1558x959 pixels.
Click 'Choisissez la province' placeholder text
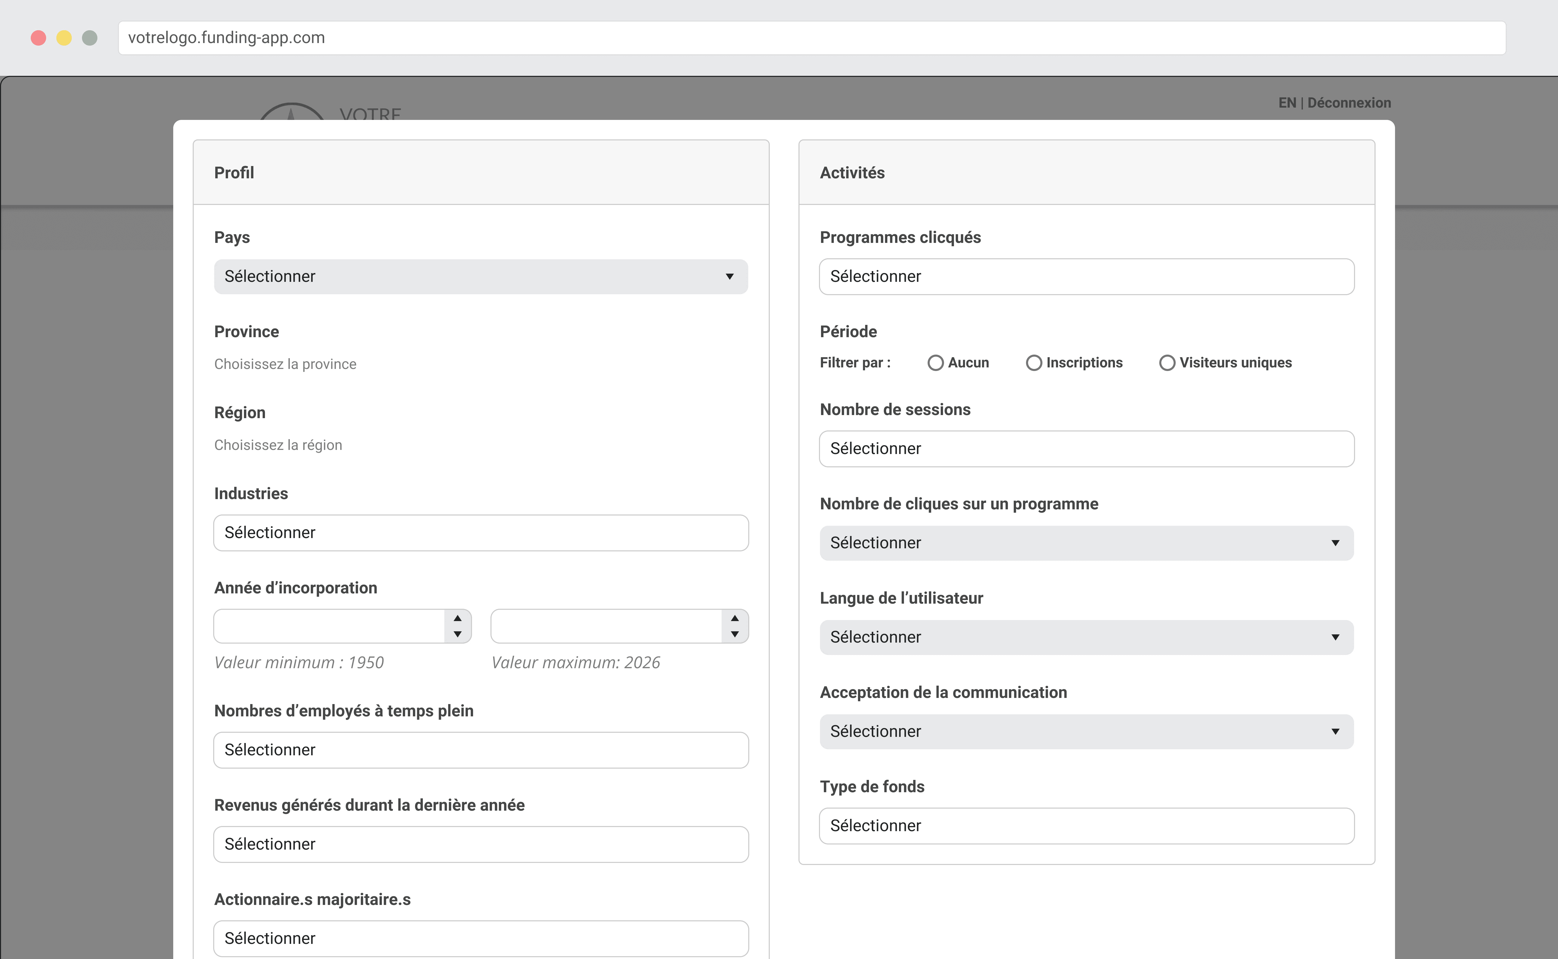(285, 364)
